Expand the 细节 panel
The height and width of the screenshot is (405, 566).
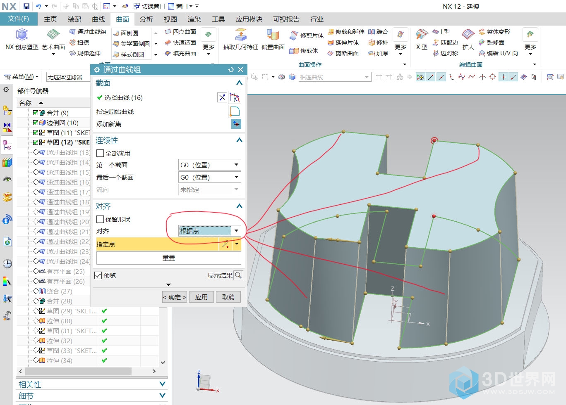click(x=162, y=396)
